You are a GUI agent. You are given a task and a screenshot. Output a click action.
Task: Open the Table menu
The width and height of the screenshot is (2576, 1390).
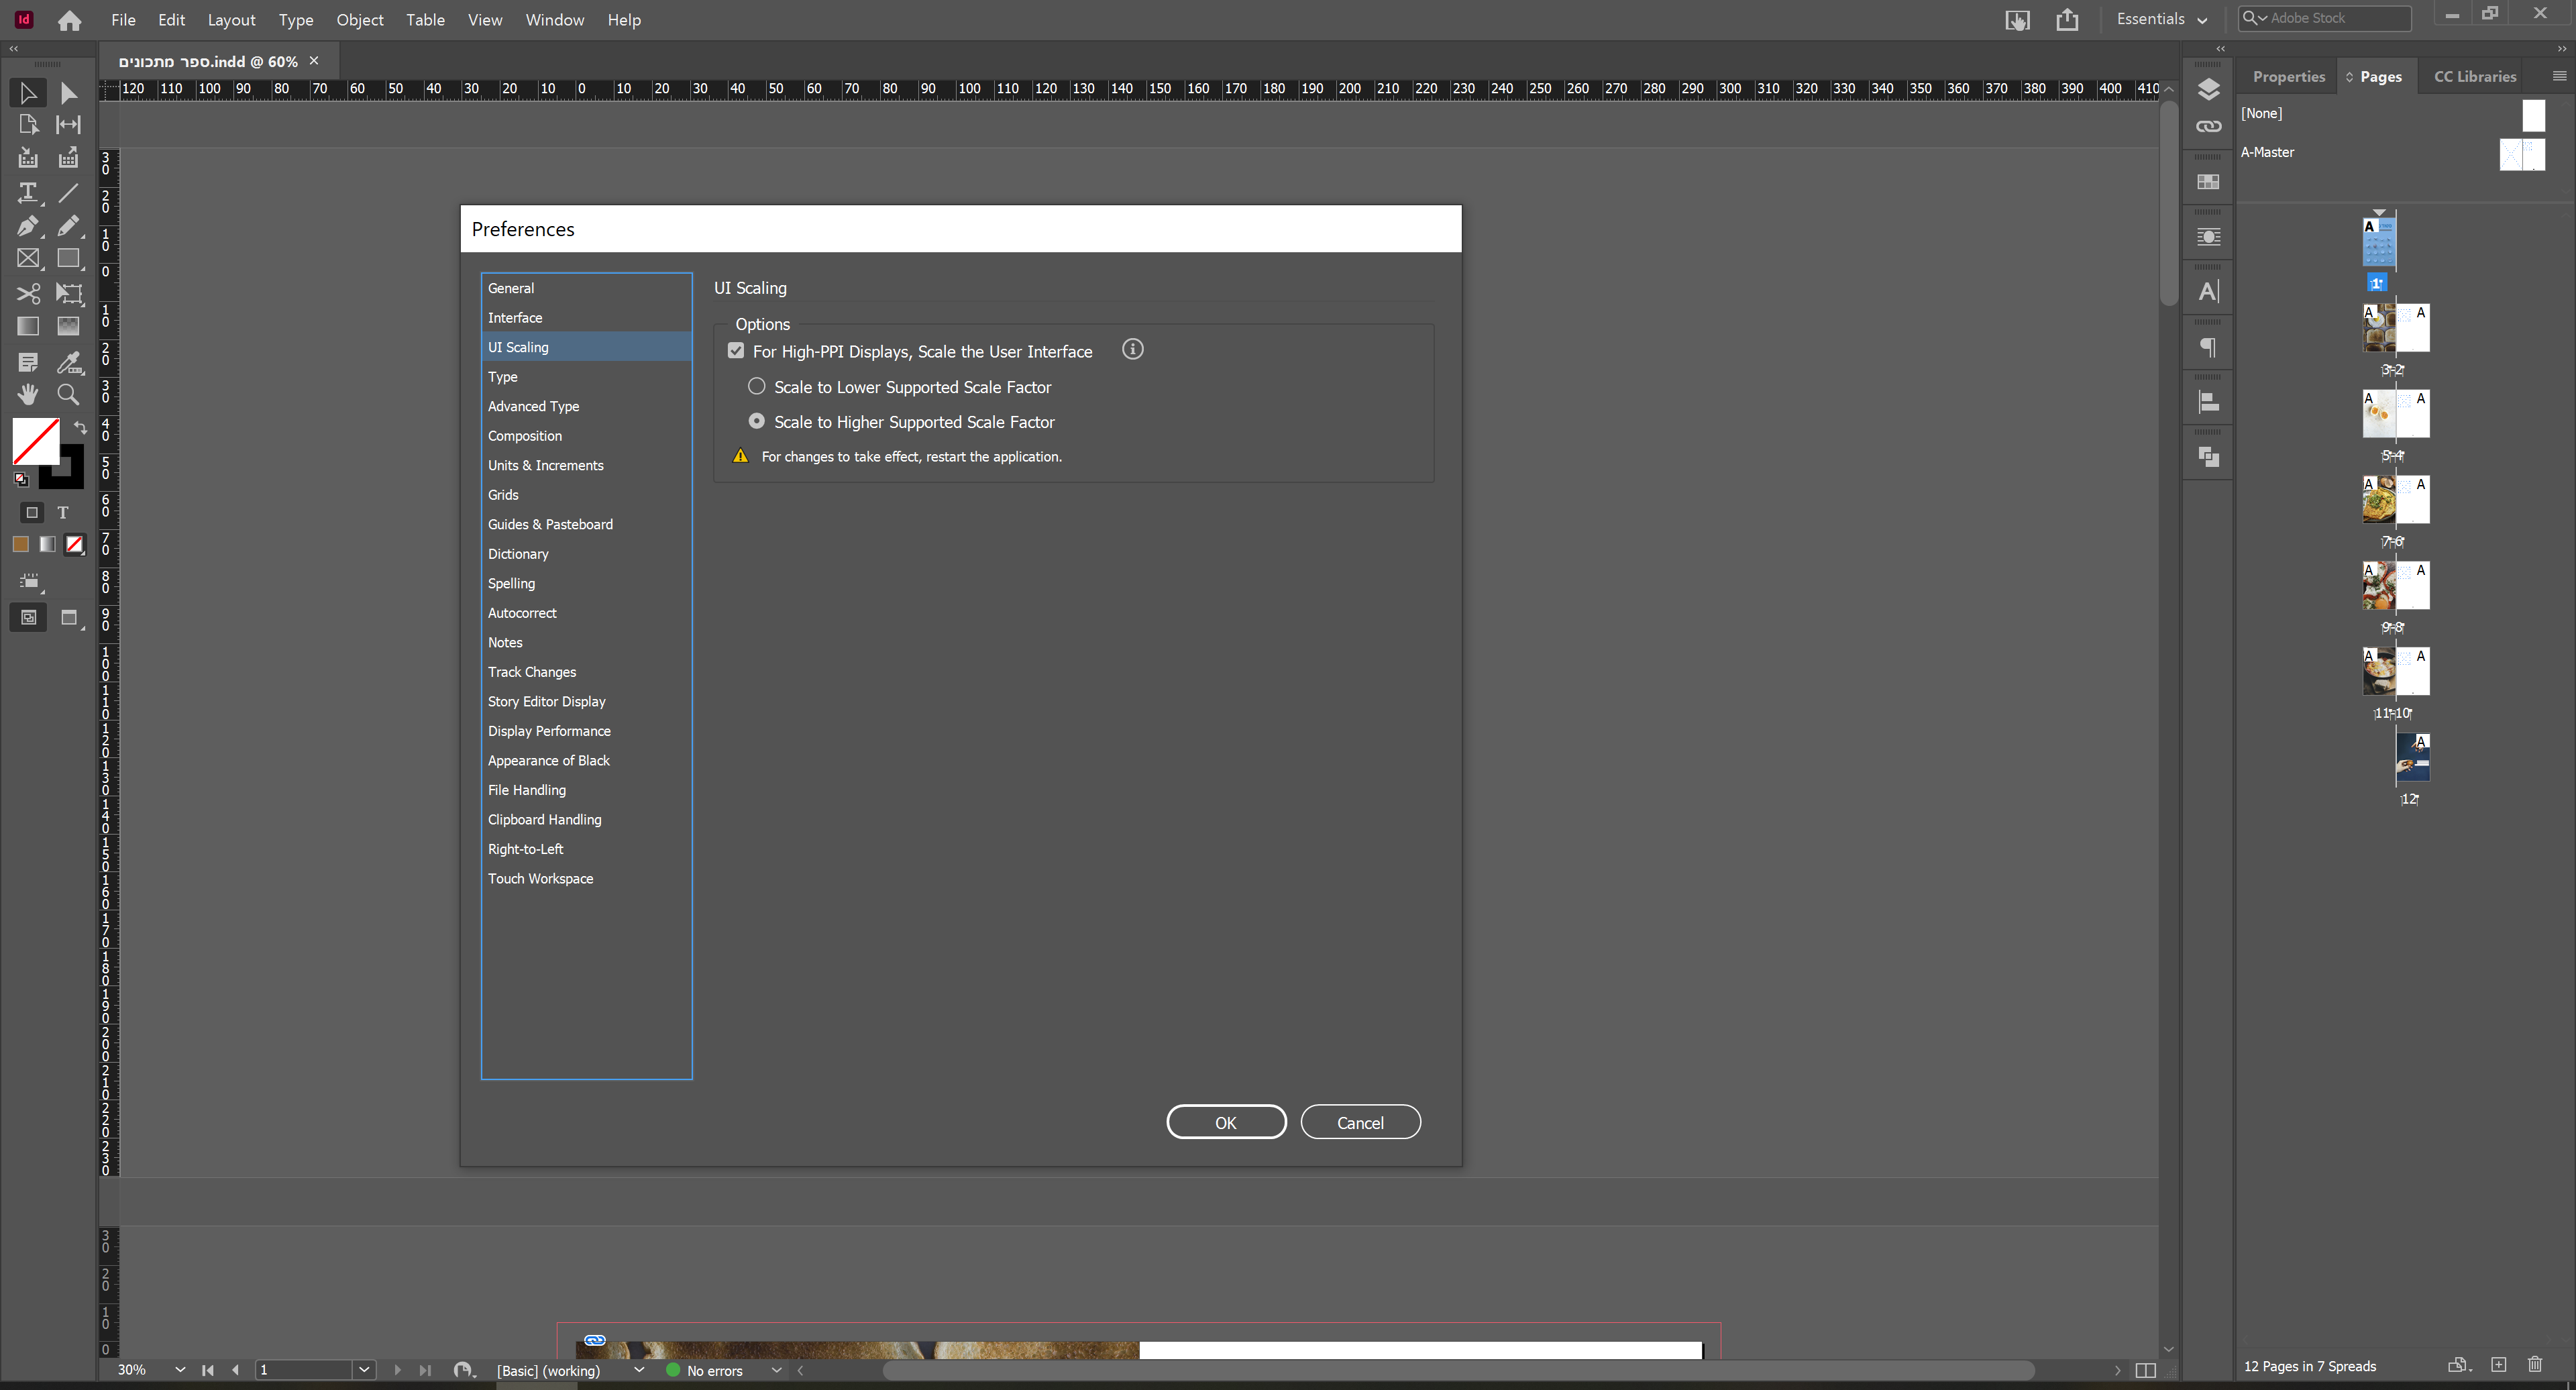click(425, 19)
